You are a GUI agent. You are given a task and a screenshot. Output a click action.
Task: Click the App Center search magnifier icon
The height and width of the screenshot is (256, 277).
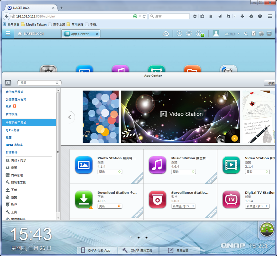pyautogui.click(x=57, y=83)
